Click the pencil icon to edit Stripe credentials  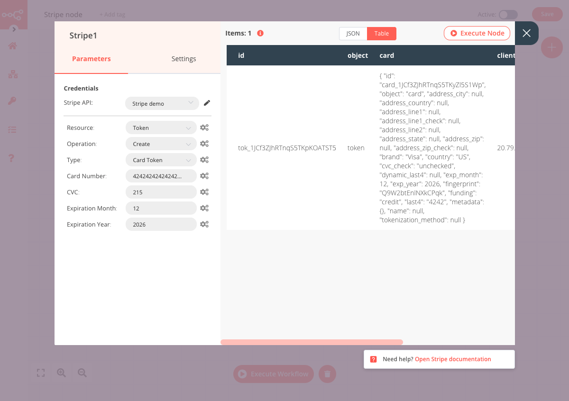(x=207, y=103)
